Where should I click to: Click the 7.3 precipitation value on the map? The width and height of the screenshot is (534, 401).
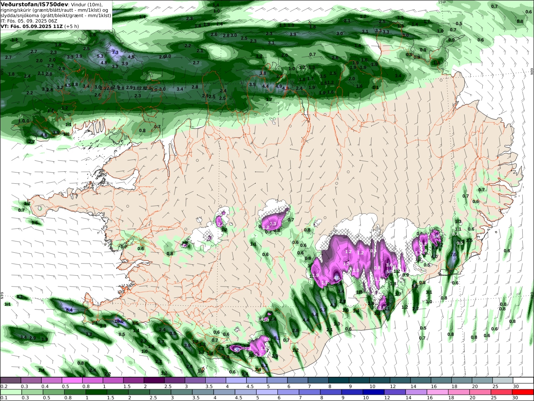point(116,52)
